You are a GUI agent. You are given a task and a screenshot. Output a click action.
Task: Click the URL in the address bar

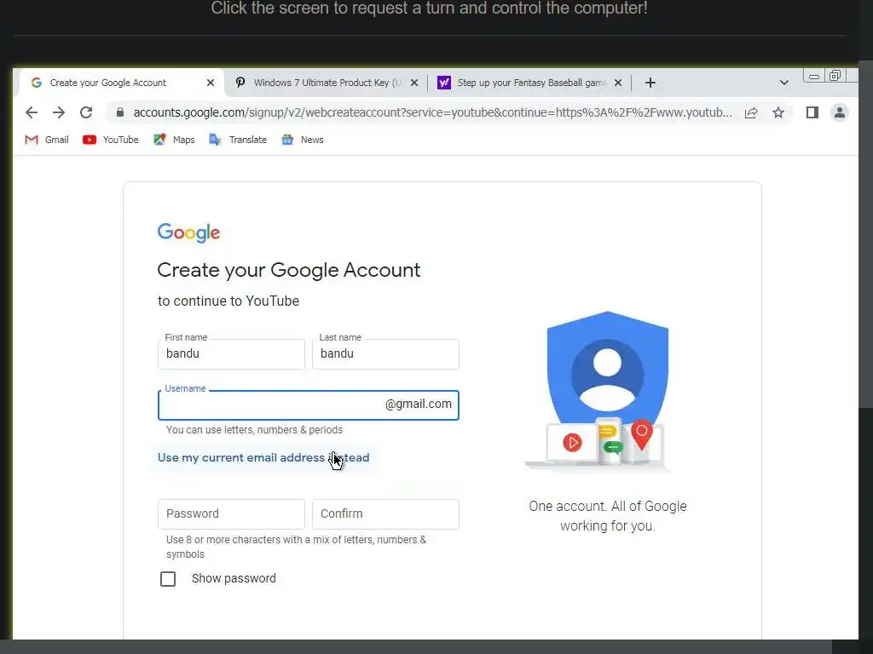(432, 113)
